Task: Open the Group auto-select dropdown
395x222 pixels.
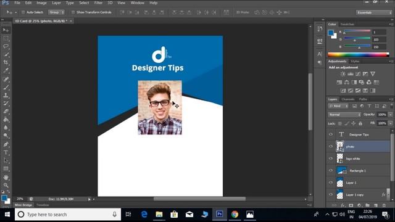Action: [56, 12]
